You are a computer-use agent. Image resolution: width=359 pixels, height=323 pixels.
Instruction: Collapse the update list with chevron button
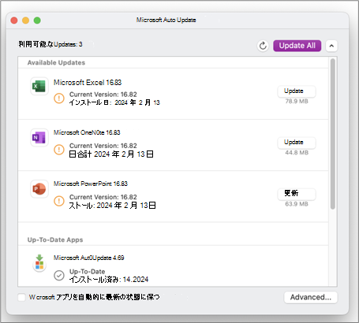click(x=331, y=46)
